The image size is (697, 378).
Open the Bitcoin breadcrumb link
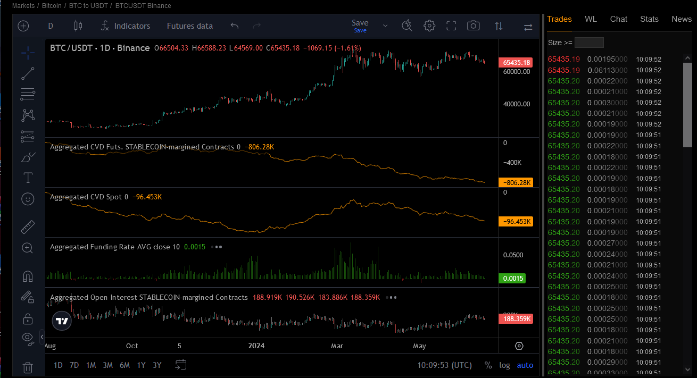point(52,6)
